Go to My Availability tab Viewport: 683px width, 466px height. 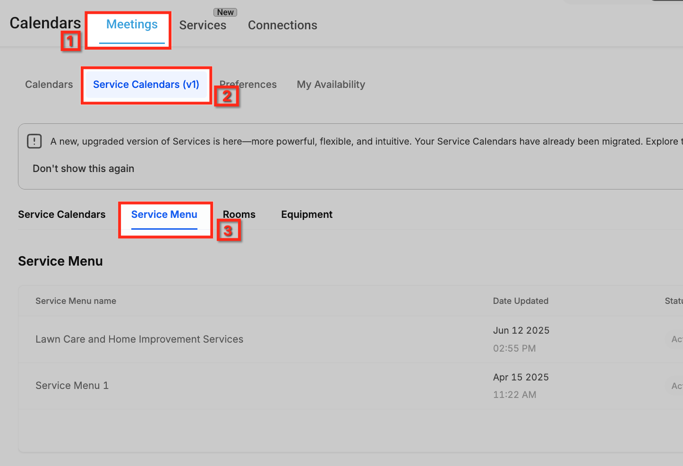pyautogui.click(x=331, y=84)
